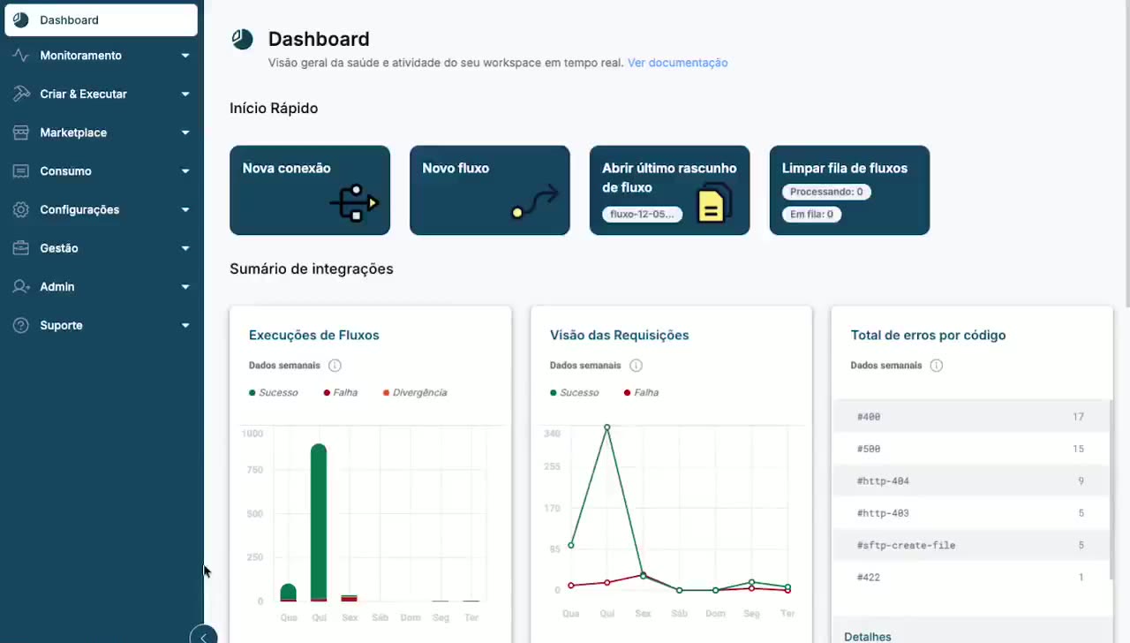Click the info icon in Visão das Requisições
Viewport: 1130px width, 643px height.
(x=636, y=366)
